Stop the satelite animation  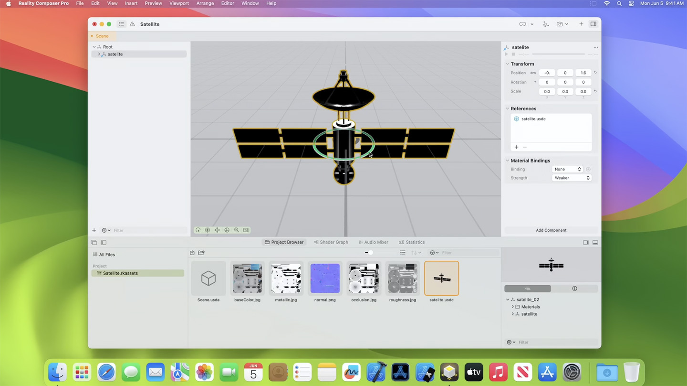(513, 54)
